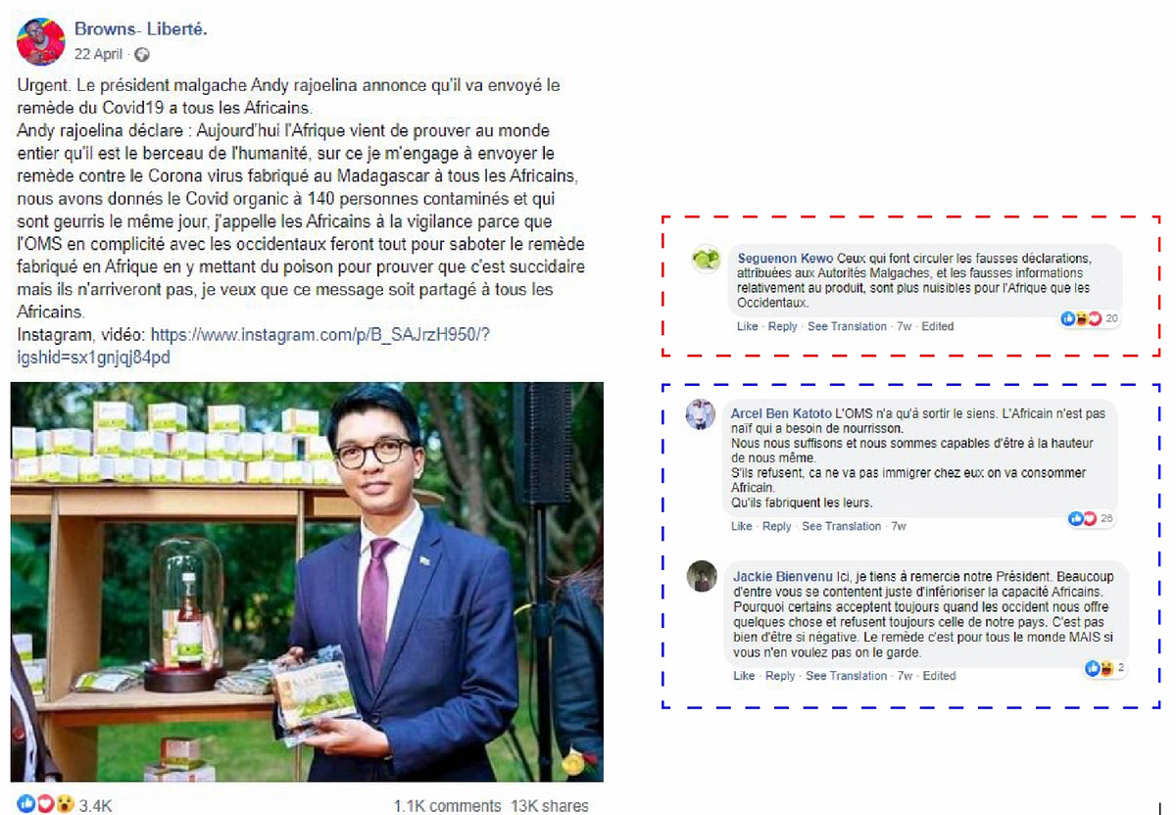Click the 22 April post timestamp
This screenshot has width=1176, height=815.
[x=99, y=55]
